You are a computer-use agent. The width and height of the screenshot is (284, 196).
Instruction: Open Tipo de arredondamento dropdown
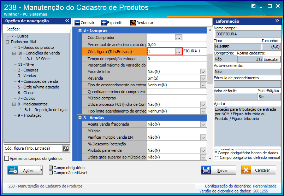tap(203, 85)
